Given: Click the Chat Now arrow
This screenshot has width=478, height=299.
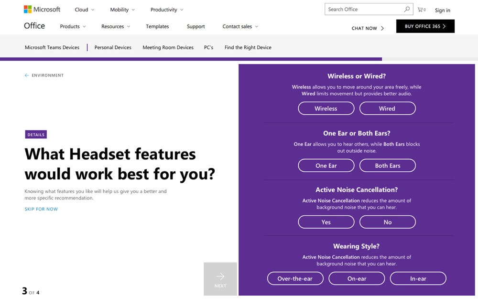Looking at the screenshot, I should (x=382, y=28).
